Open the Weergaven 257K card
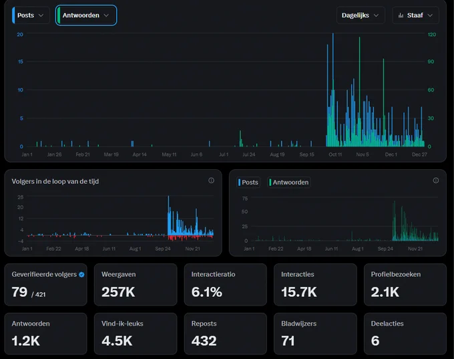The height and width of the screenshot is (359, 454). (136, 285)
